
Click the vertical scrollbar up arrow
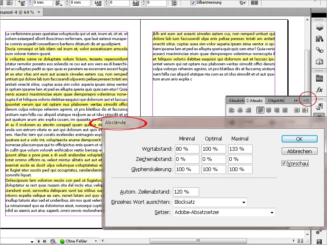[x=307, y=20]
